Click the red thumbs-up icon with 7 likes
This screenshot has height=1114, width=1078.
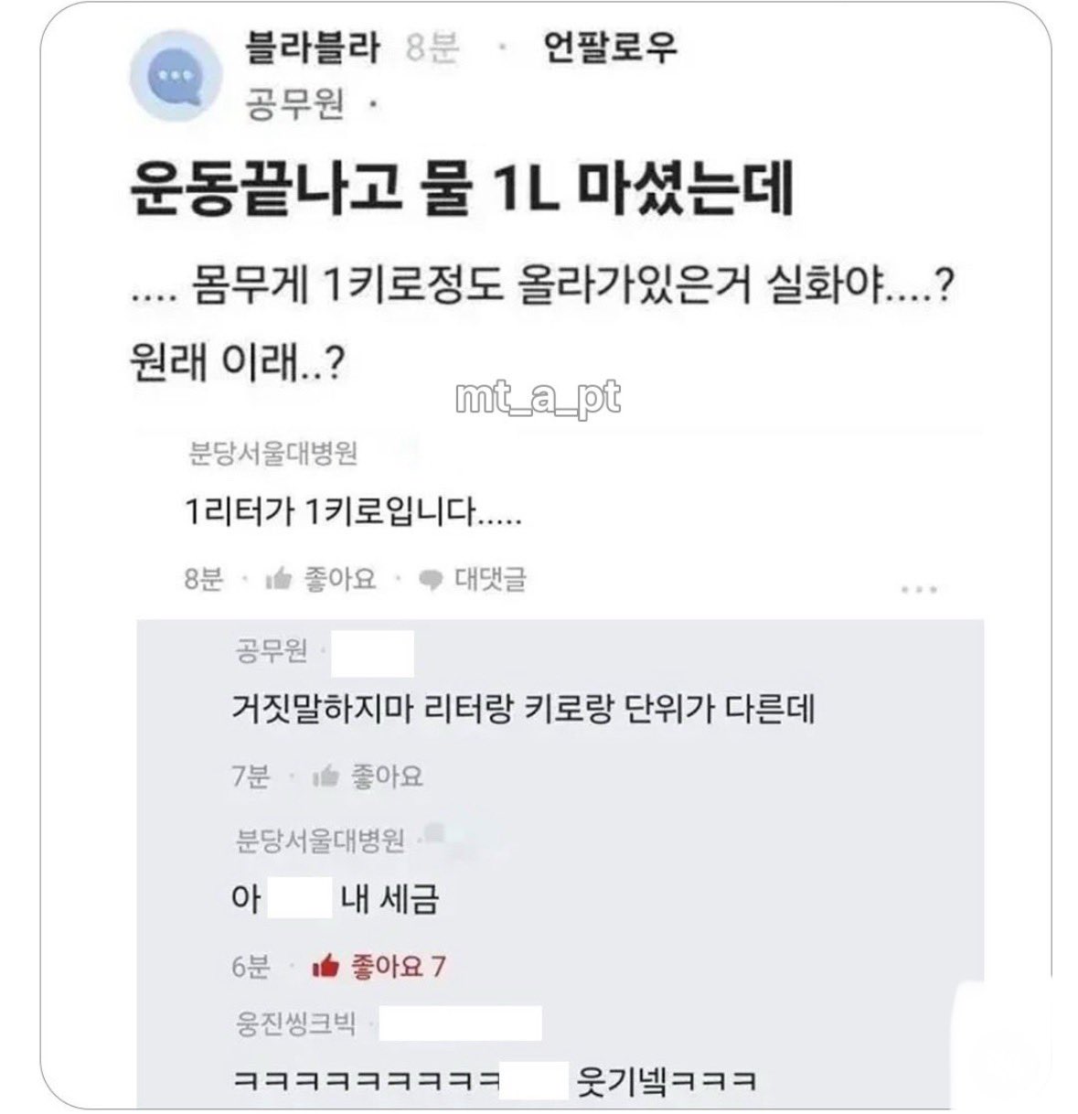326,966
